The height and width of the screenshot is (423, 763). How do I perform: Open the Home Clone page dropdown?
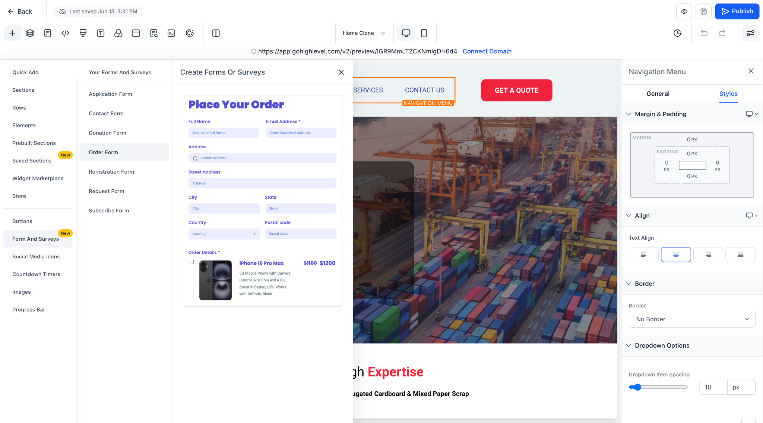(364, 33)
